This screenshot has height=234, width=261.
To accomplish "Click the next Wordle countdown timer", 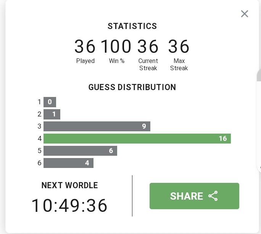I will 69,205.
